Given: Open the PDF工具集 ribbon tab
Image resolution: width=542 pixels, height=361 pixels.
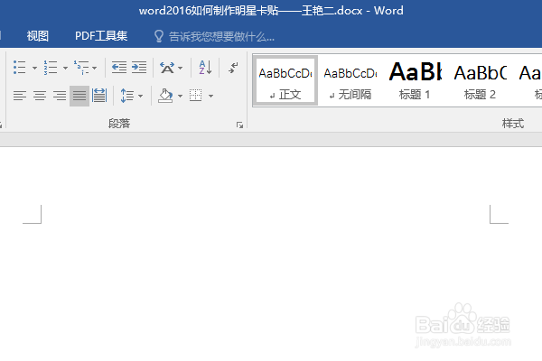Looking at the screenshot, I should point(101,36).
